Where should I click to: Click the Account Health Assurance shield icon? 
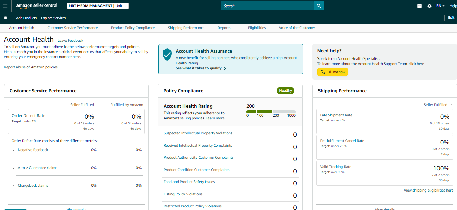tap(167, 54)
